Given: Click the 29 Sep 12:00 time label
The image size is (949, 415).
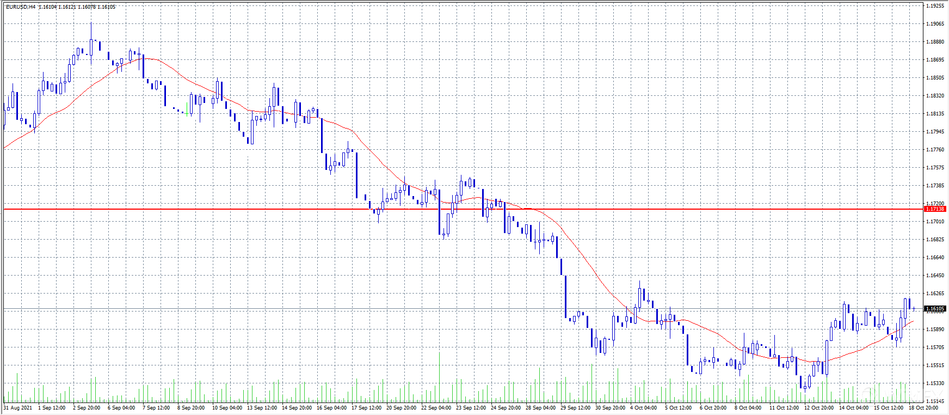Looking at the screenshot, I should click(575, 408).
